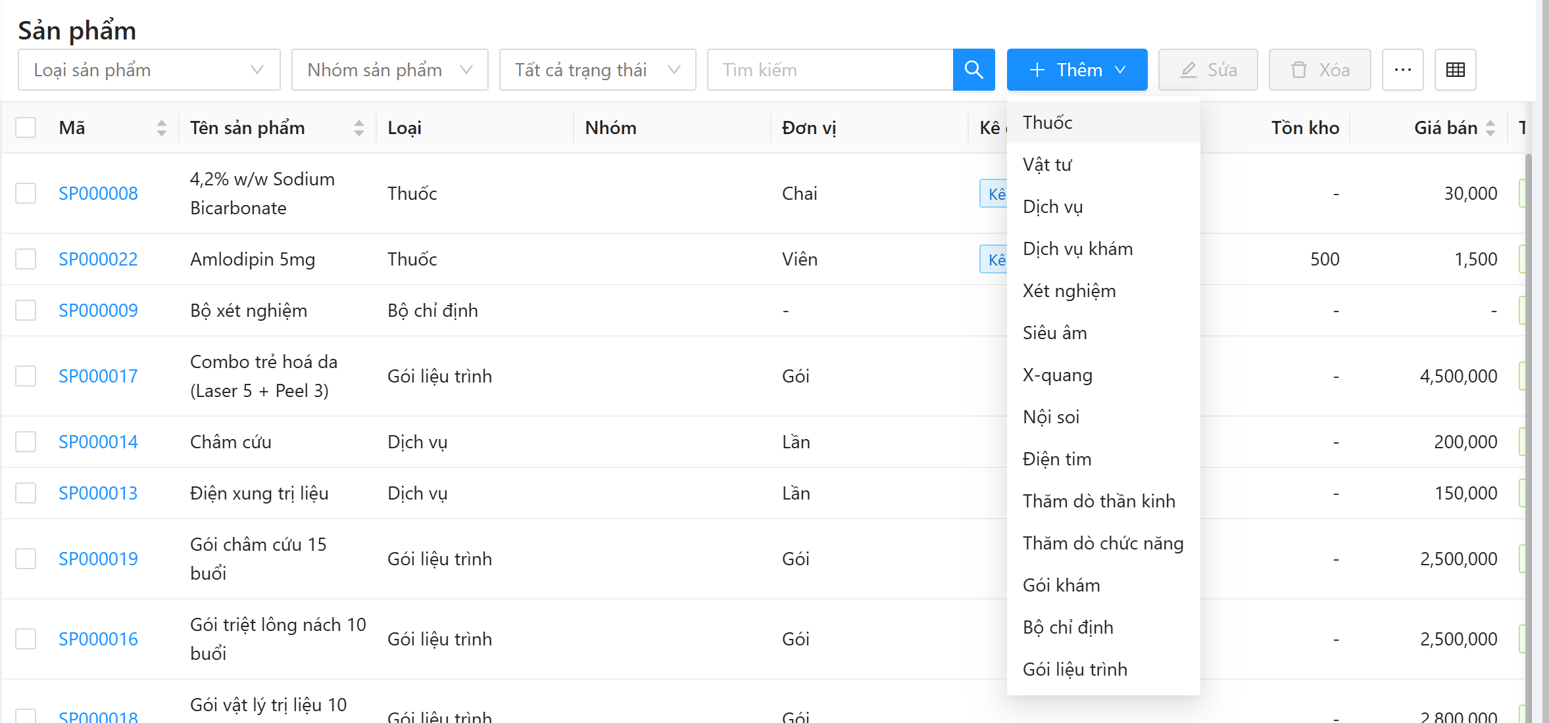Open product code SP000016 link
The width and height of the screenshot is (1549, 723).
click(x=98, y=639)
